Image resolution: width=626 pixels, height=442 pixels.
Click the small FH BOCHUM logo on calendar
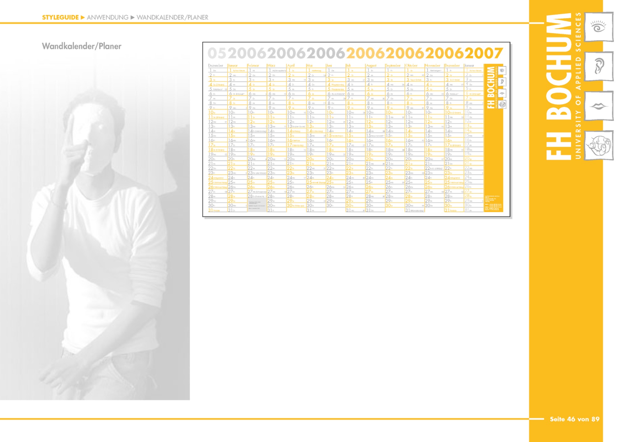coord(491,87)
